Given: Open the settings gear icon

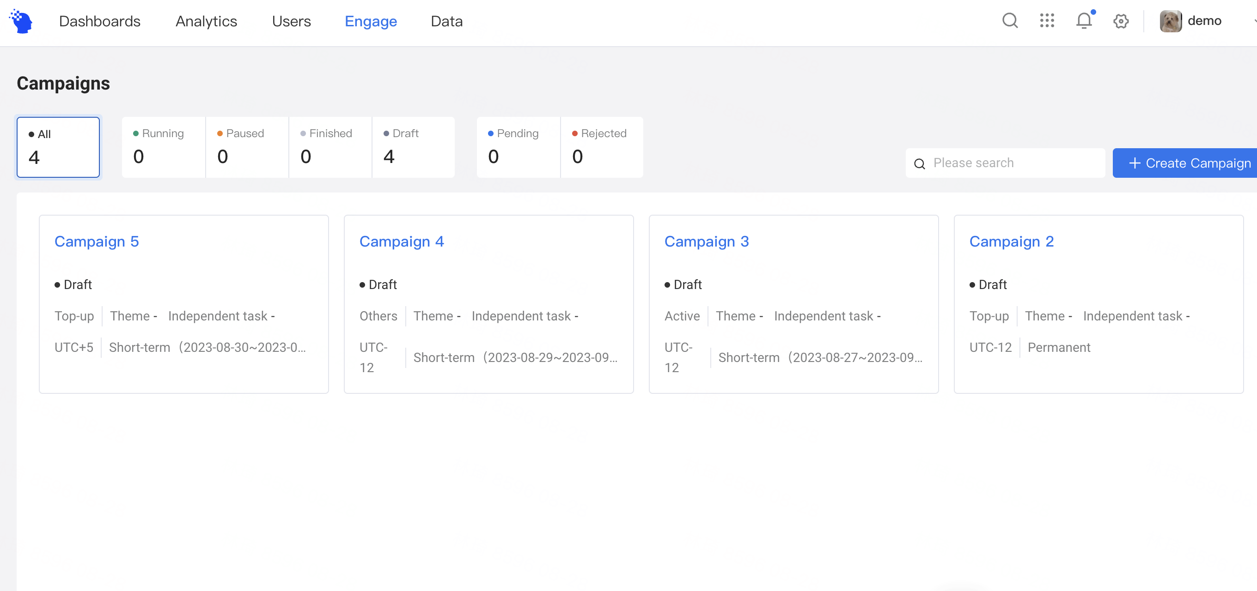Looking at the screenshot, I should point(1121,21).
